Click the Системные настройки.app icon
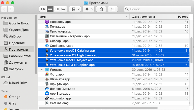Image resolution: width=194 pixels, height=110 pixels. point(47,36)
